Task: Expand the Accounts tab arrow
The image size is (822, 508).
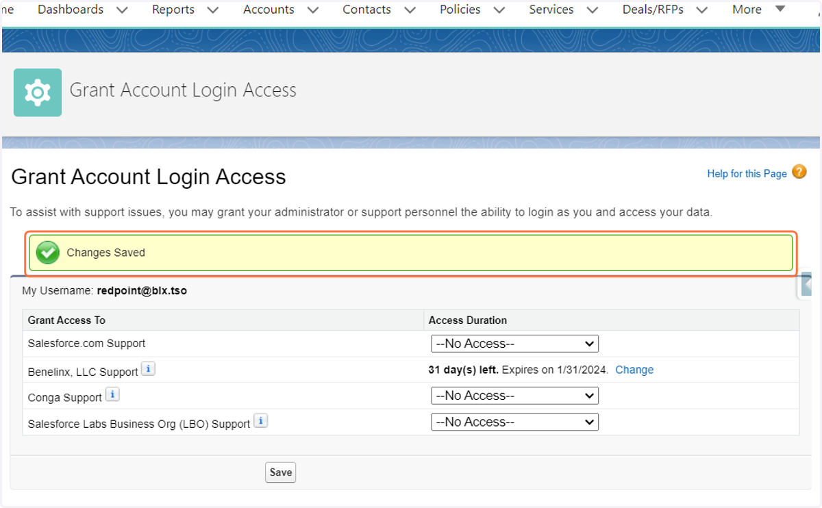Action: pyautogui.click(x=313, y=10)
